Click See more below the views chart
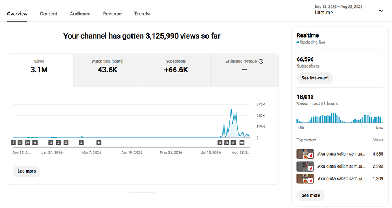392x208 pixels. [x=27, y=171]
